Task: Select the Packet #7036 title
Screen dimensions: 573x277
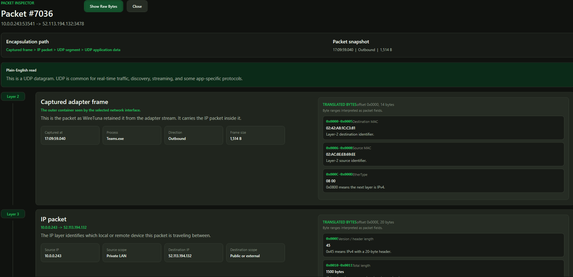Action: coord(27,14)
